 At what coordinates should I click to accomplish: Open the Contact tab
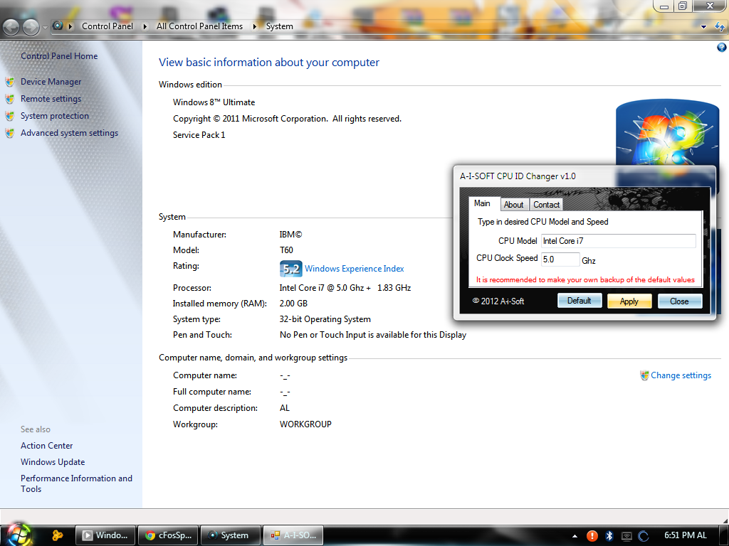(546, 204)
